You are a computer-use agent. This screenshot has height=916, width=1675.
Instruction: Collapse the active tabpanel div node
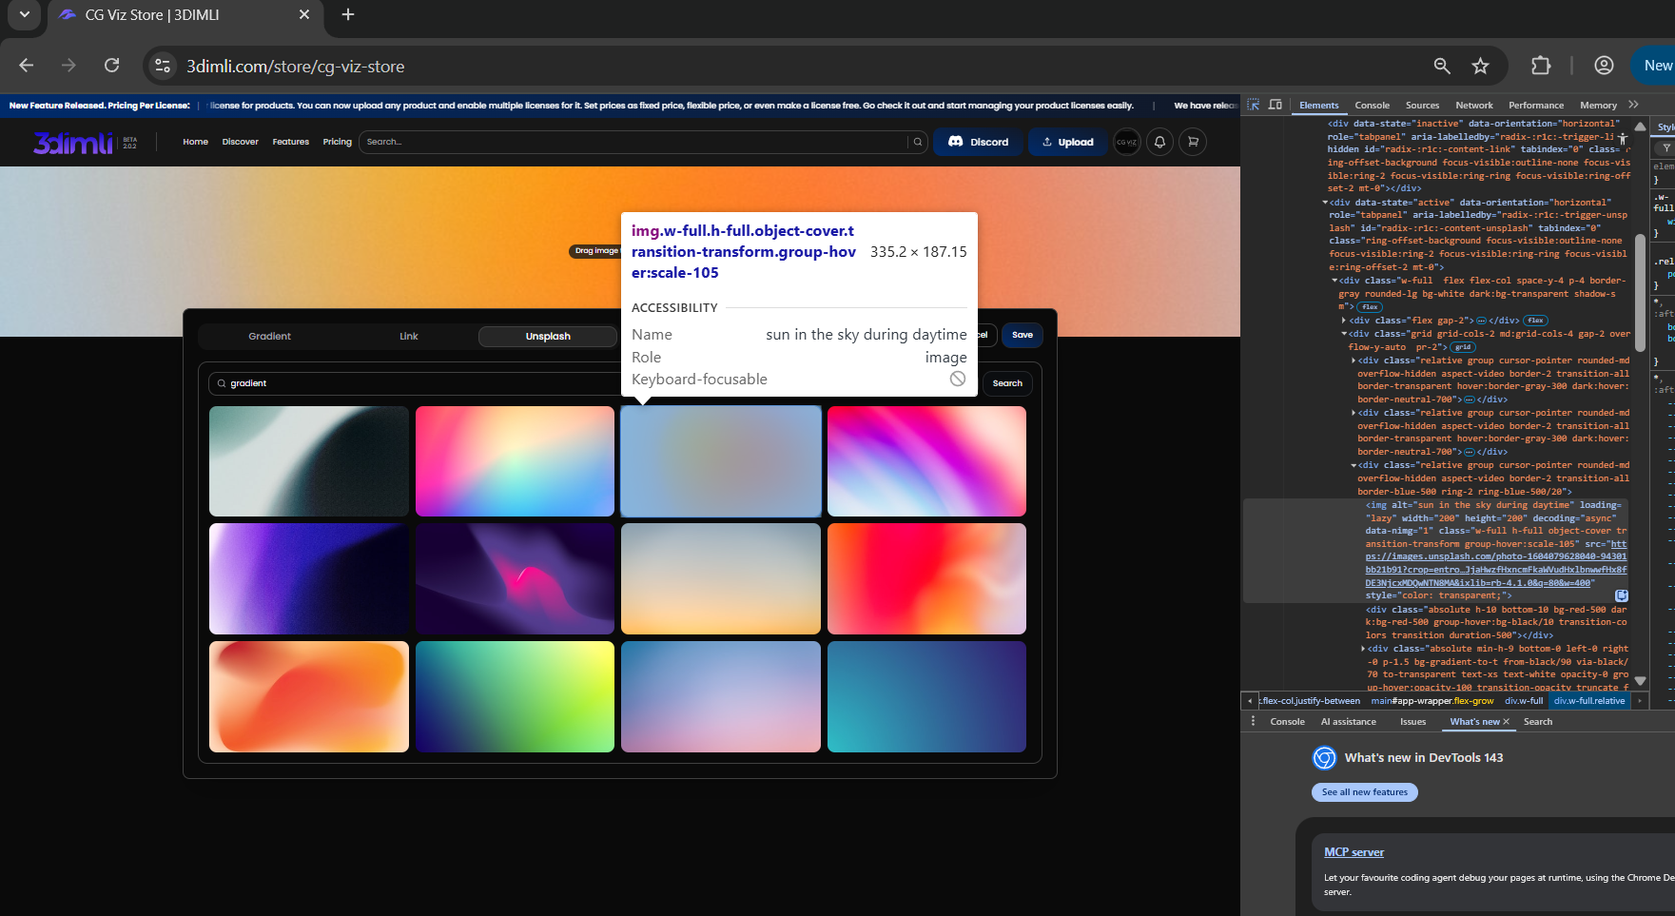click(x=1325, y=203)
